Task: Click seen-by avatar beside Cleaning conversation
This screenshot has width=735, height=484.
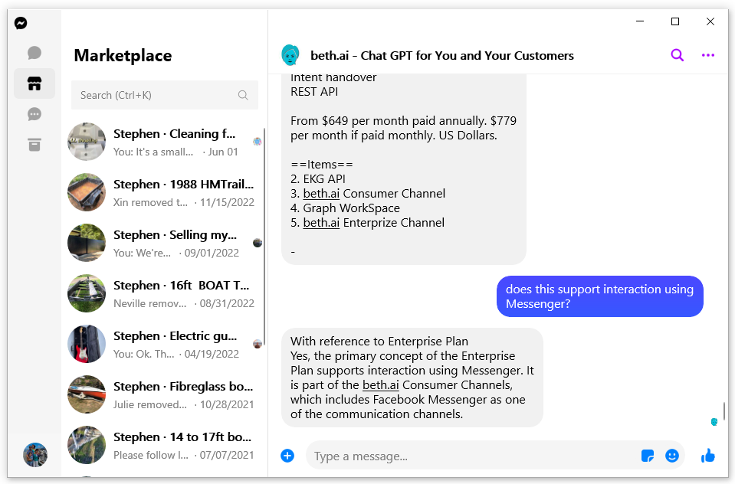Action: (x=257, y=142)
